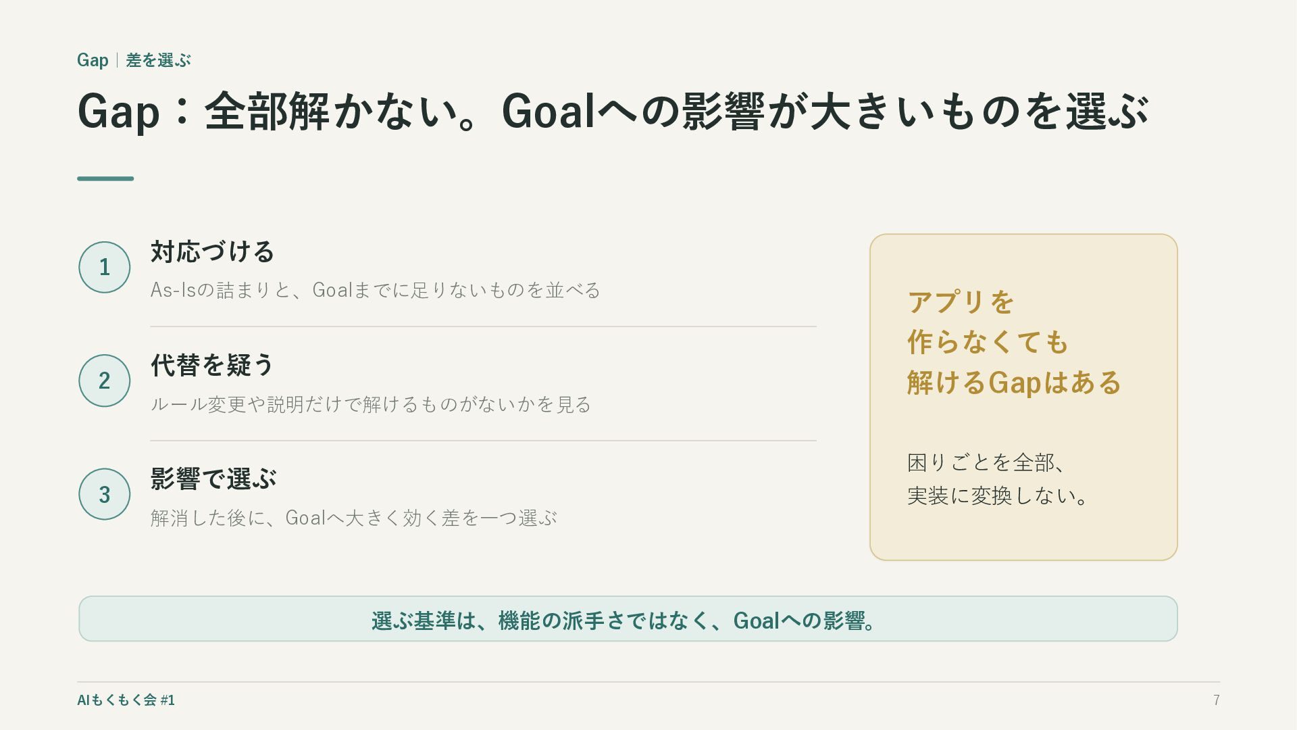
Task: Click the divider line below item 2
Action: click(483, 441)
